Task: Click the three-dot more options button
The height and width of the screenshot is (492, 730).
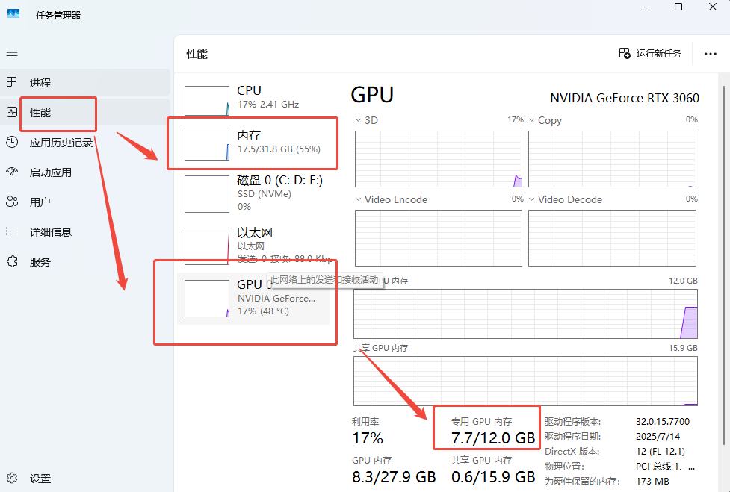Action: point(710,54)
